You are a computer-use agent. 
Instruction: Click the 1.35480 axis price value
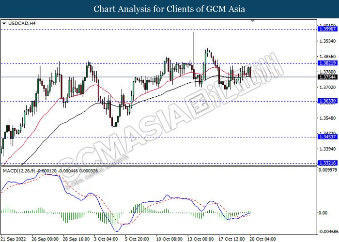point(327,118)
